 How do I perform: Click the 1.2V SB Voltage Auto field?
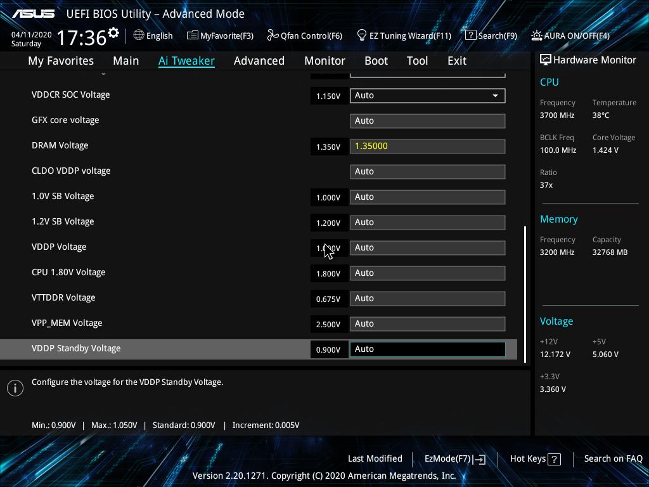428,223
